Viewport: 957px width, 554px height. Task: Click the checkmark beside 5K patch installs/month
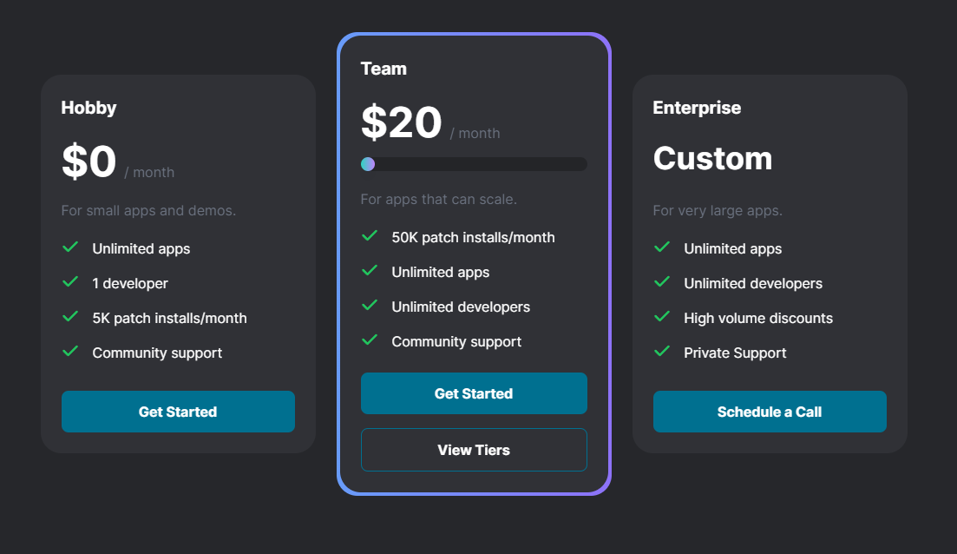pyautogui.click(x=70, y=318)
